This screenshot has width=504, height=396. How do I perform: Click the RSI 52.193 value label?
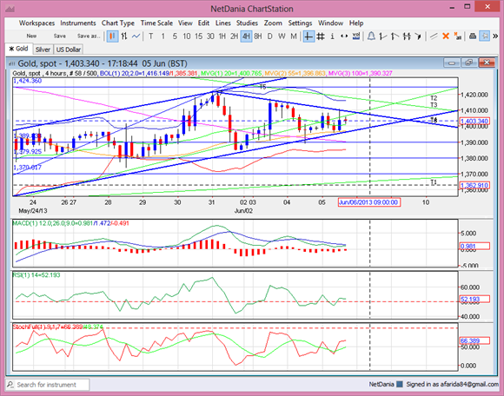click(x=474, y=300)
